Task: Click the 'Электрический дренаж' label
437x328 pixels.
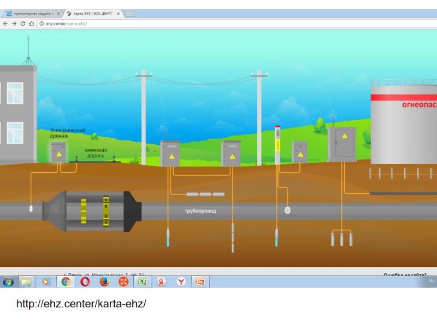Action: (x=67, y=133)
